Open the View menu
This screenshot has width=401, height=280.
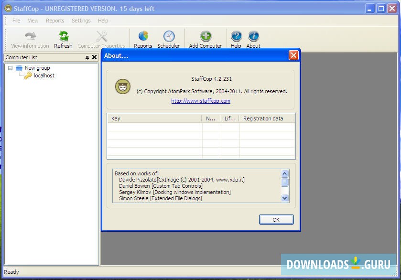[x=33, y=21]
